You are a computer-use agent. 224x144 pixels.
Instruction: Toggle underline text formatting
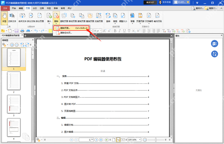click(124, 31)
